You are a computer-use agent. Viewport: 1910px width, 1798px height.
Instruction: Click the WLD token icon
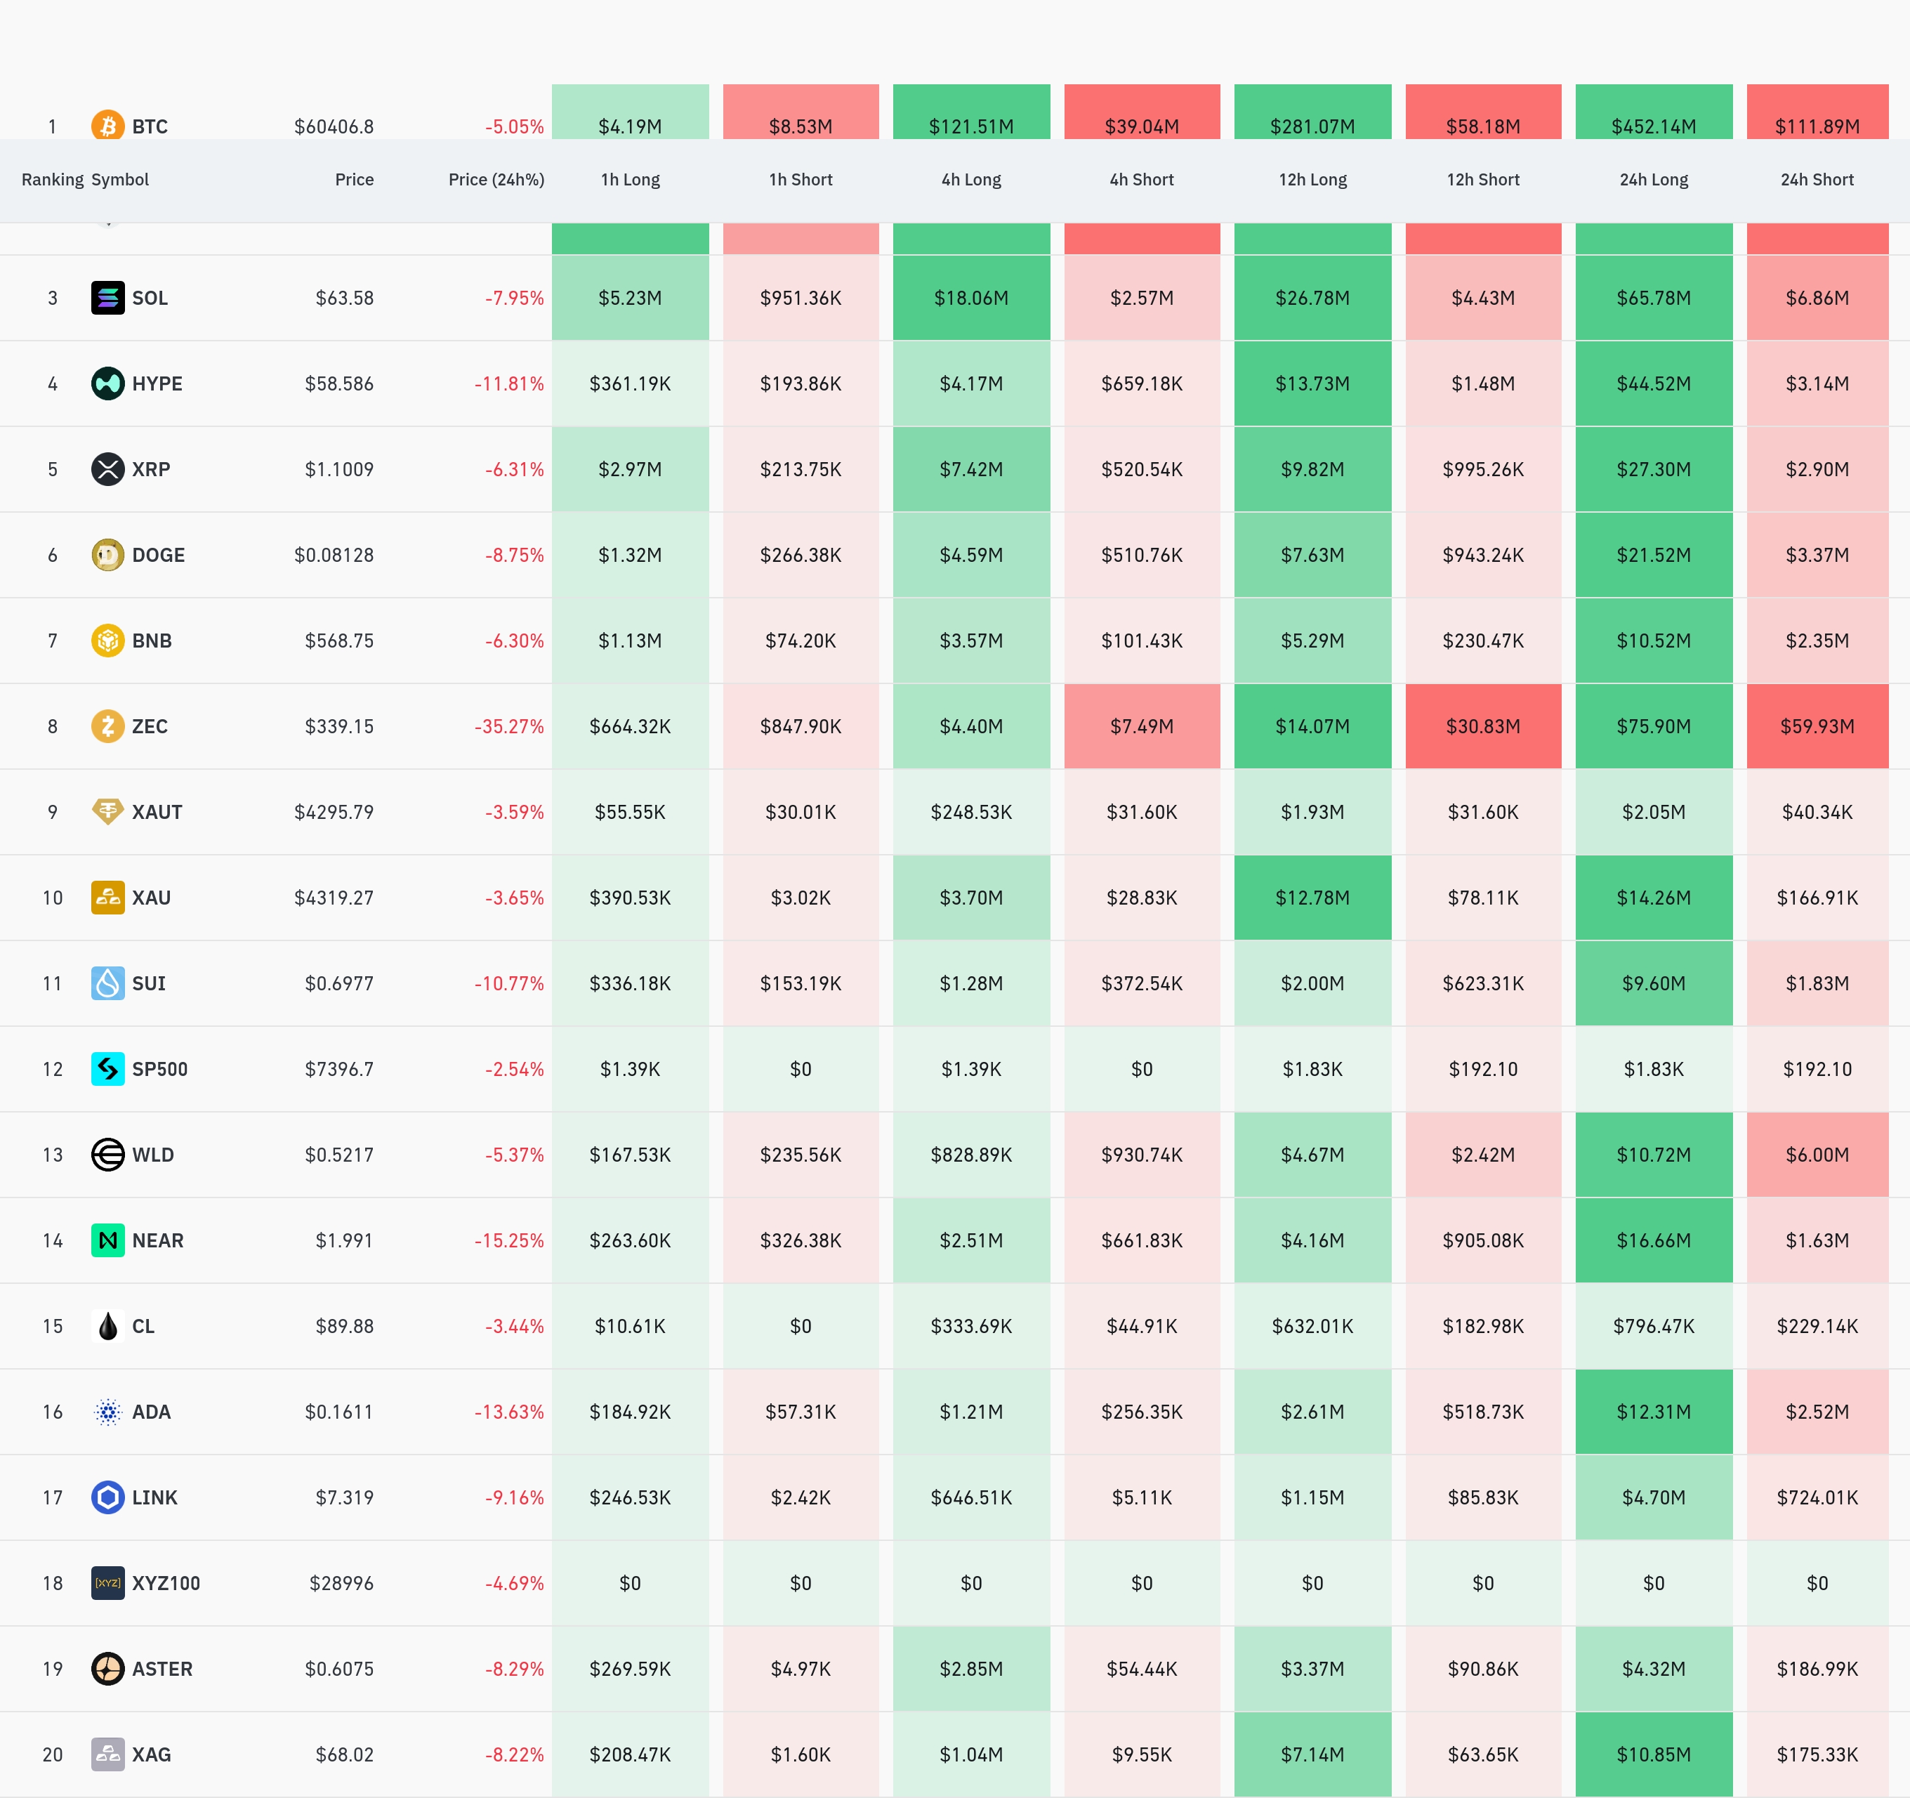(107, 1154)
